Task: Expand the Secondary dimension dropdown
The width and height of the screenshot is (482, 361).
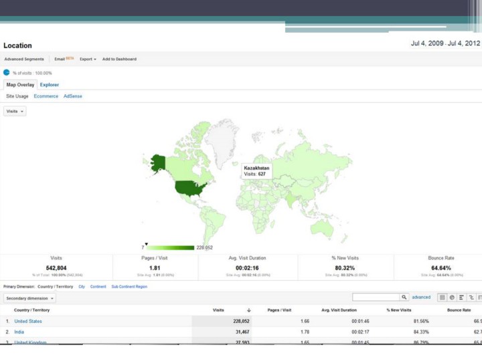Action: click(x=29, y=298)
